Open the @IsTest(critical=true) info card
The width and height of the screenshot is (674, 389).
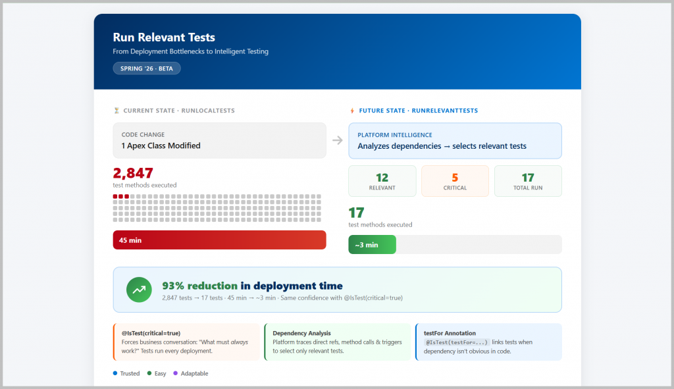(187, 342)
